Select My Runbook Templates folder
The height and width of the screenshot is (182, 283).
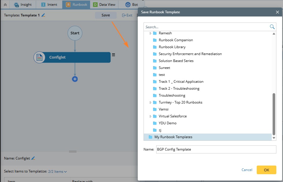click(x=208, y=137)
